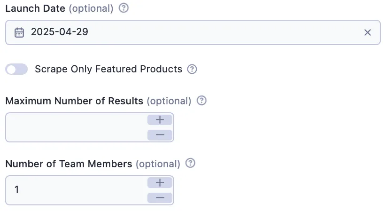
Task: Focus the Number of Team Members field
Action: (77, 190)
